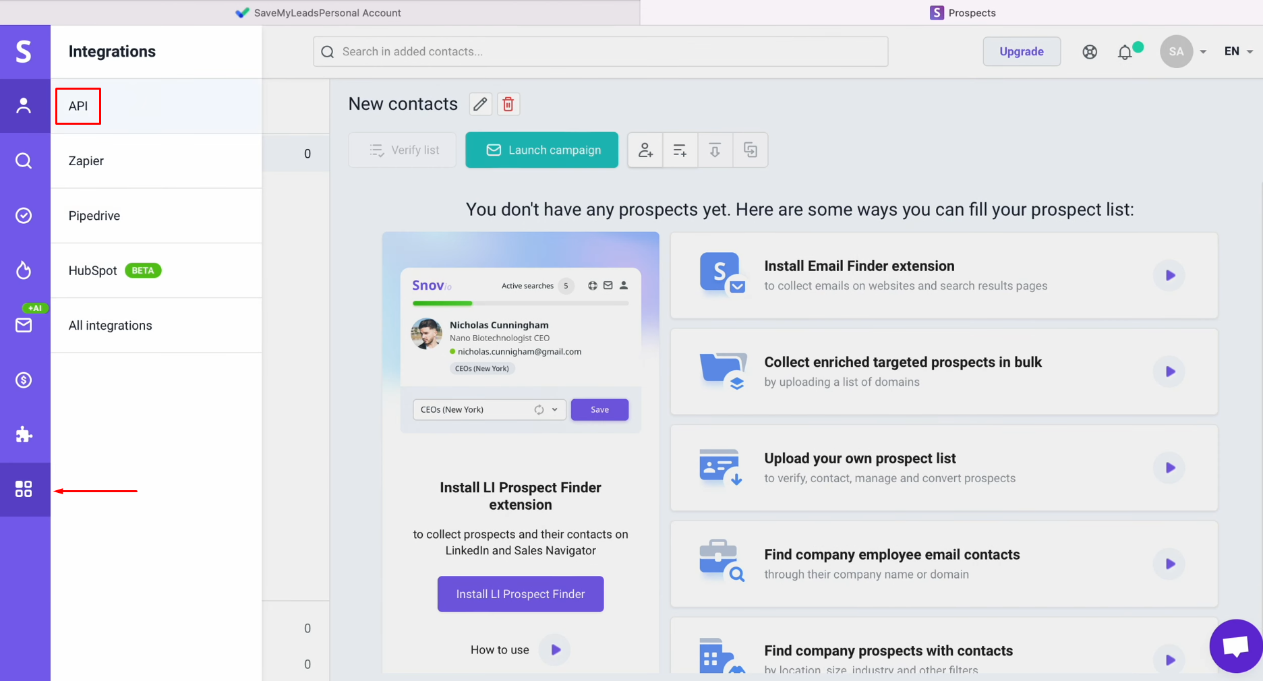Play the Find company prospects with contacts video
This screenshot has width=1263, height=681.
click(1170, 660)
